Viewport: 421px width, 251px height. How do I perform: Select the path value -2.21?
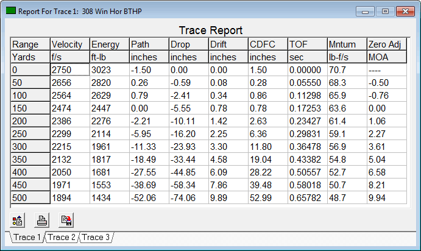[149, 121]
